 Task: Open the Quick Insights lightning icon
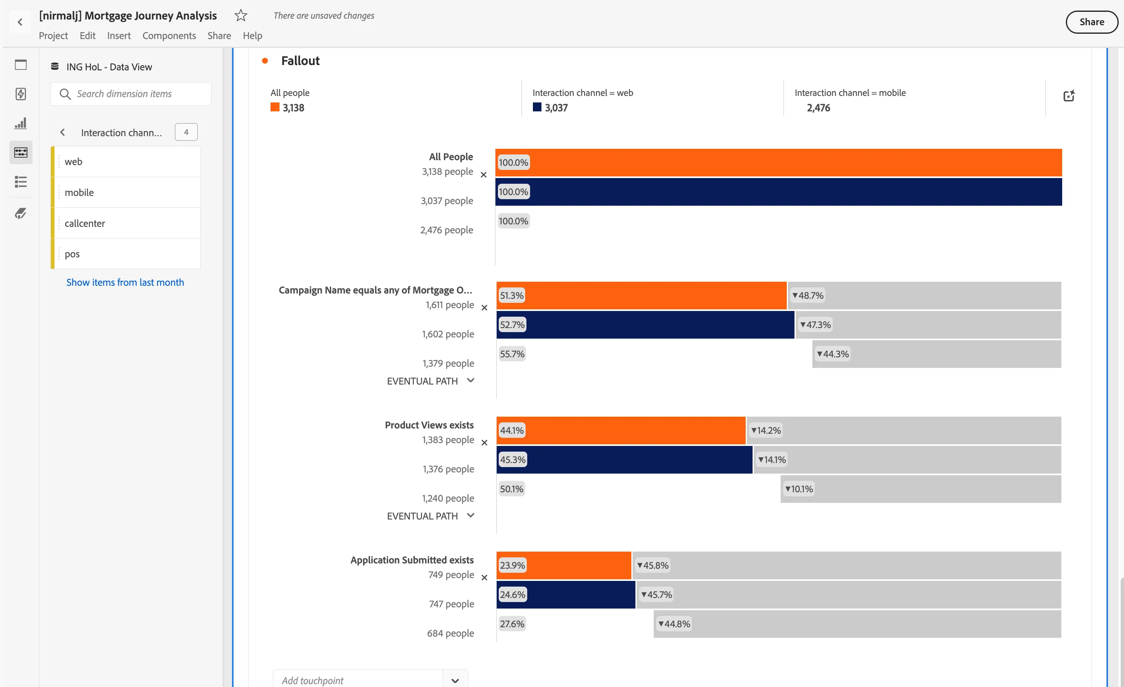point(20,94)
